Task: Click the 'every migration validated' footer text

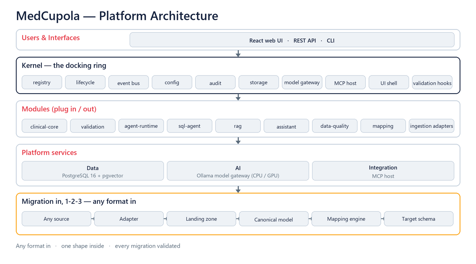Action: [148, 246]
